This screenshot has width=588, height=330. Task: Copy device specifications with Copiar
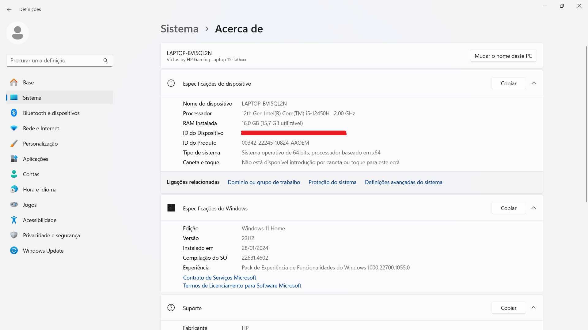[x=509, y=83]
